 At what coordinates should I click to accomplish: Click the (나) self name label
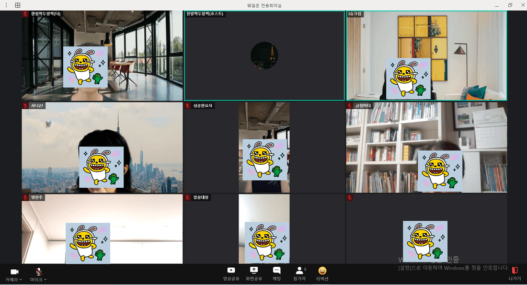pyautogui.click(x=45, y=14)
